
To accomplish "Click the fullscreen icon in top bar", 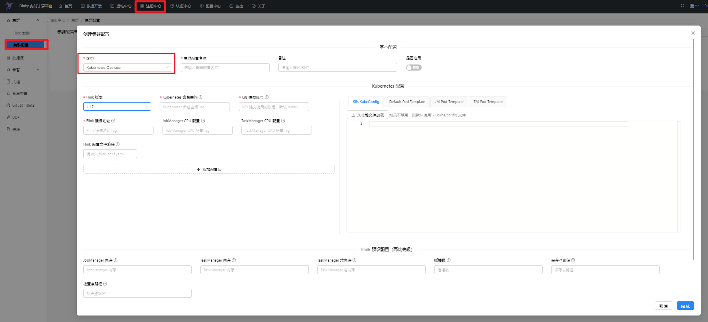I will coord(683,6).
